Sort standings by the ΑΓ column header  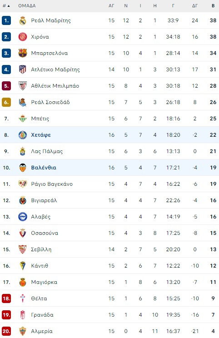click(x=111, y=6)
